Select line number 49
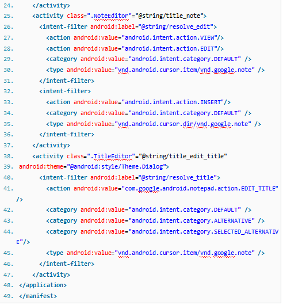Image resolution: width=283 pixels, height=305 pixels. (9, 296)
